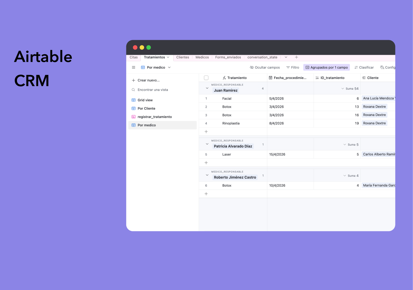The image size is (413, 290).
Task: Add a row under the Juan Ramirez group
Action: 206,132
